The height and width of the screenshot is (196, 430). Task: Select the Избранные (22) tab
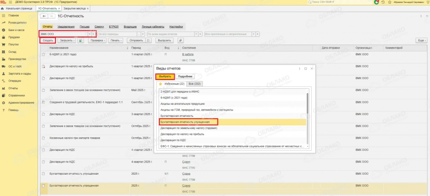[x=171, y=84]
